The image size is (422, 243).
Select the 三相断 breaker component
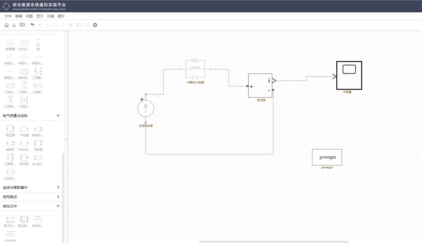point(38,73)
